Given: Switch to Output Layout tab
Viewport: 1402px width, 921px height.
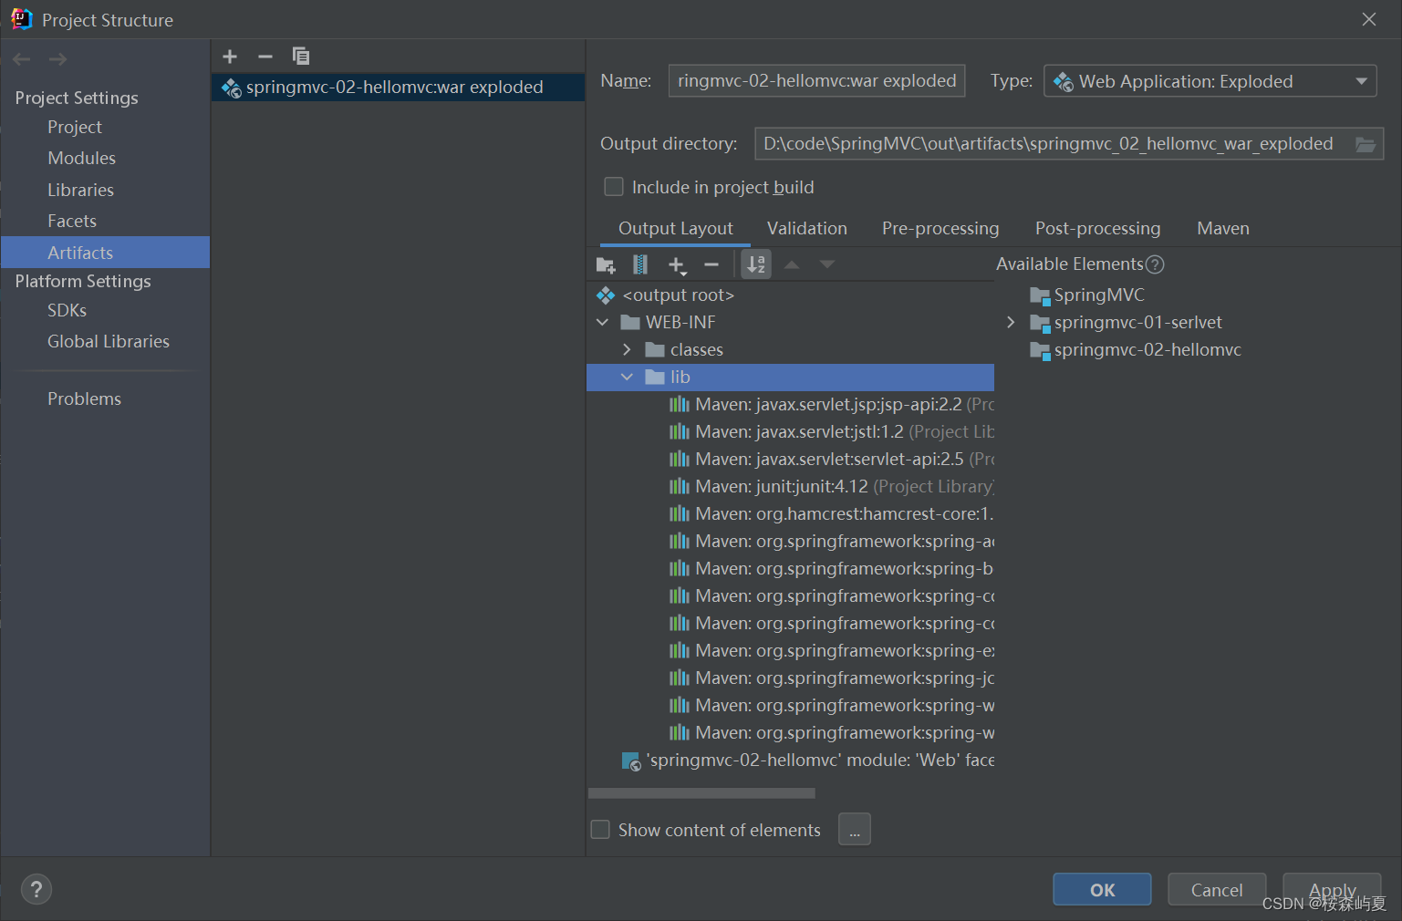Looking at the screenshot, I should click(676, 228).
